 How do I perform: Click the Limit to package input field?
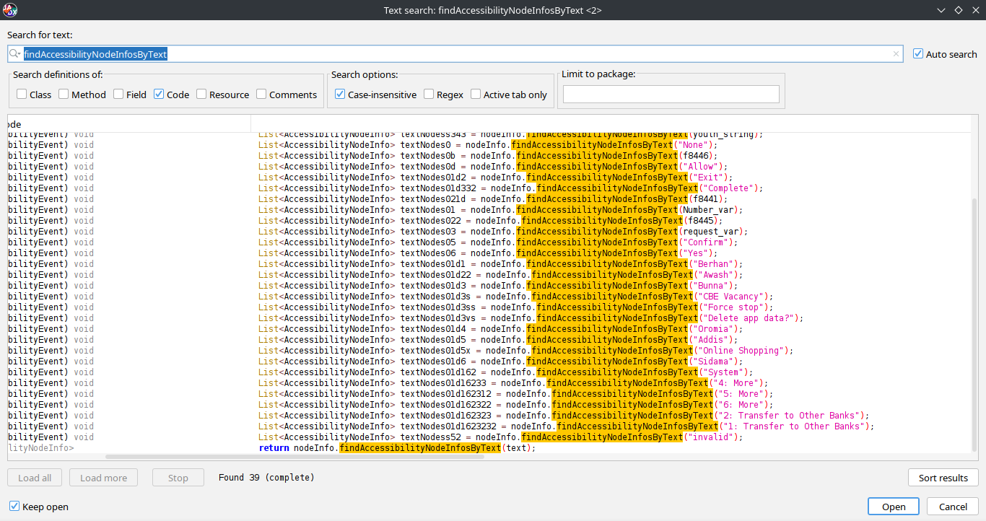pyautogui.click(x=671, y=95)
